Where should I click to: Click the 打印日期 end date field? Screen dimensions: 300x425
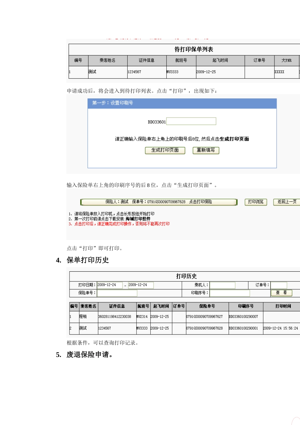[141, 285]
